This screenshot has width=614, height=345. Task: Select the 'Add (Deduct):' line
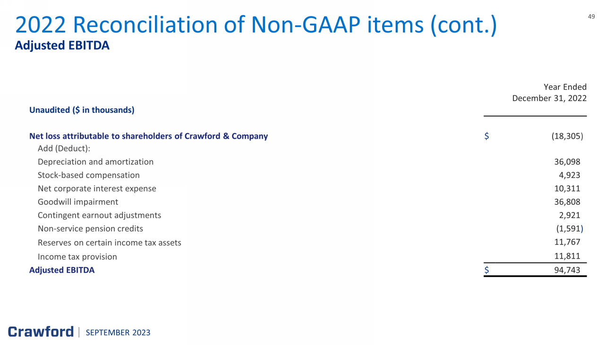click(64, 149)
